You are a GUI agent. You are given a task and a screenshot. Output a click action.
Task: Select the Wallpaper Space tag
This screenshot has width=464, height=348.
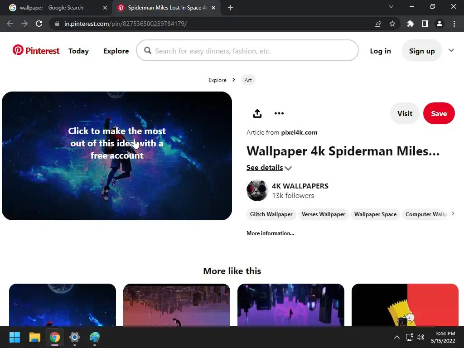(375, 214)
